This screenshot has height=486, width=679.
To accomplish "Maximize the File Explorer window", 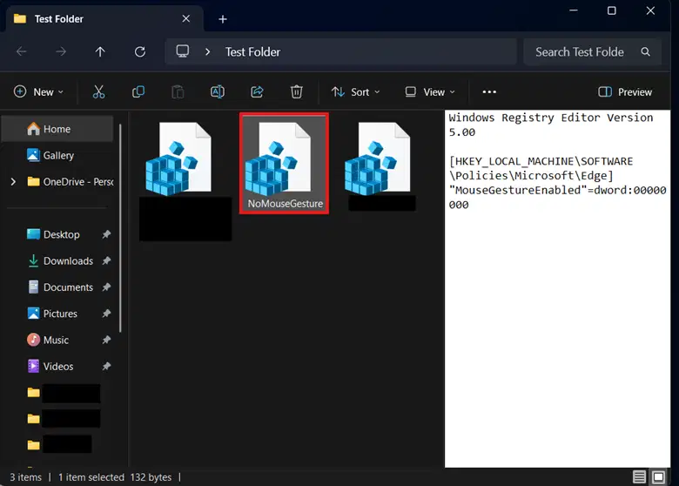I will pyautogui.click(x=611, y=10).
